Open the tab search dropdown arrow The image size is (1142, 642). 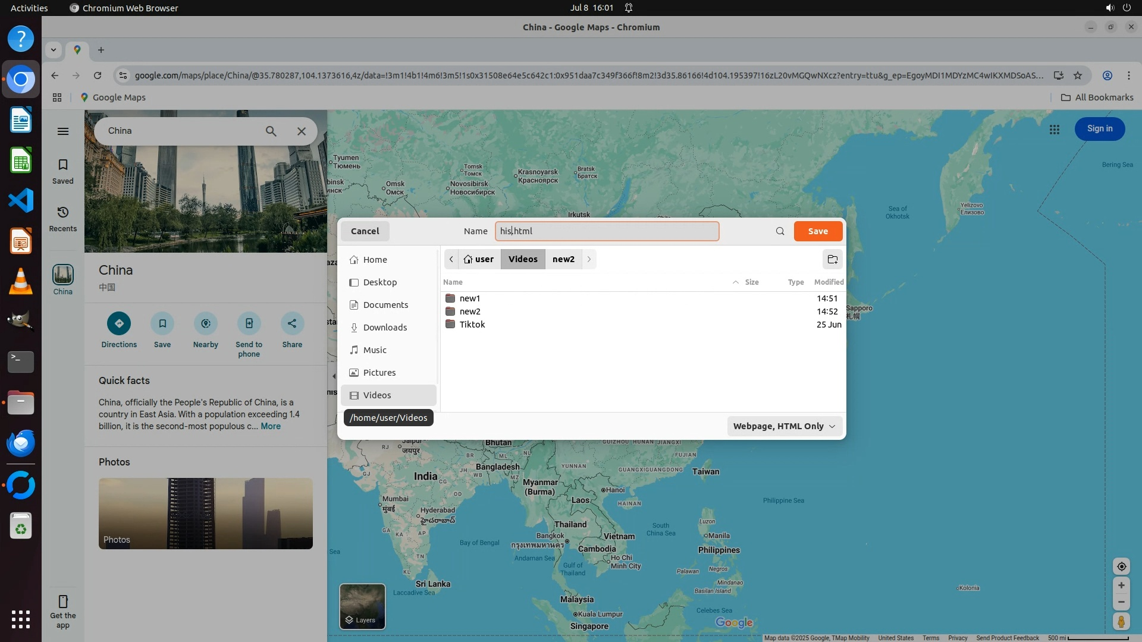54,50
